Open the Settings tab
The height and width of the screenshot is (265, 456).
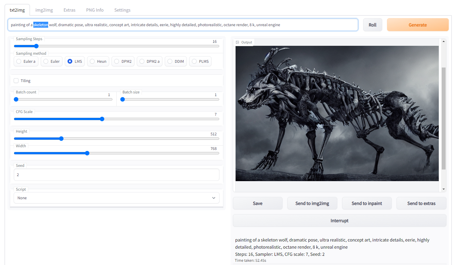click(x=122, y=10)
